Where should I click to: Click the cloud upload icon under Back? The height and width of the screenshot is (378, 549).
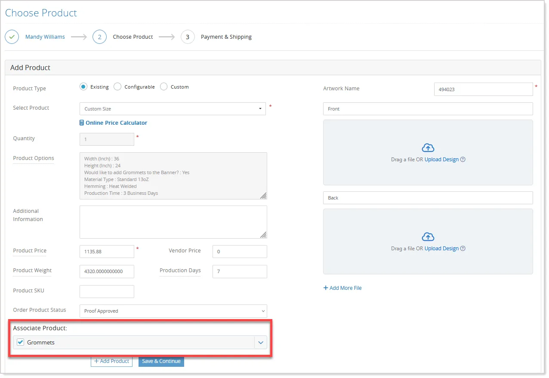click(x=428, y=237)
